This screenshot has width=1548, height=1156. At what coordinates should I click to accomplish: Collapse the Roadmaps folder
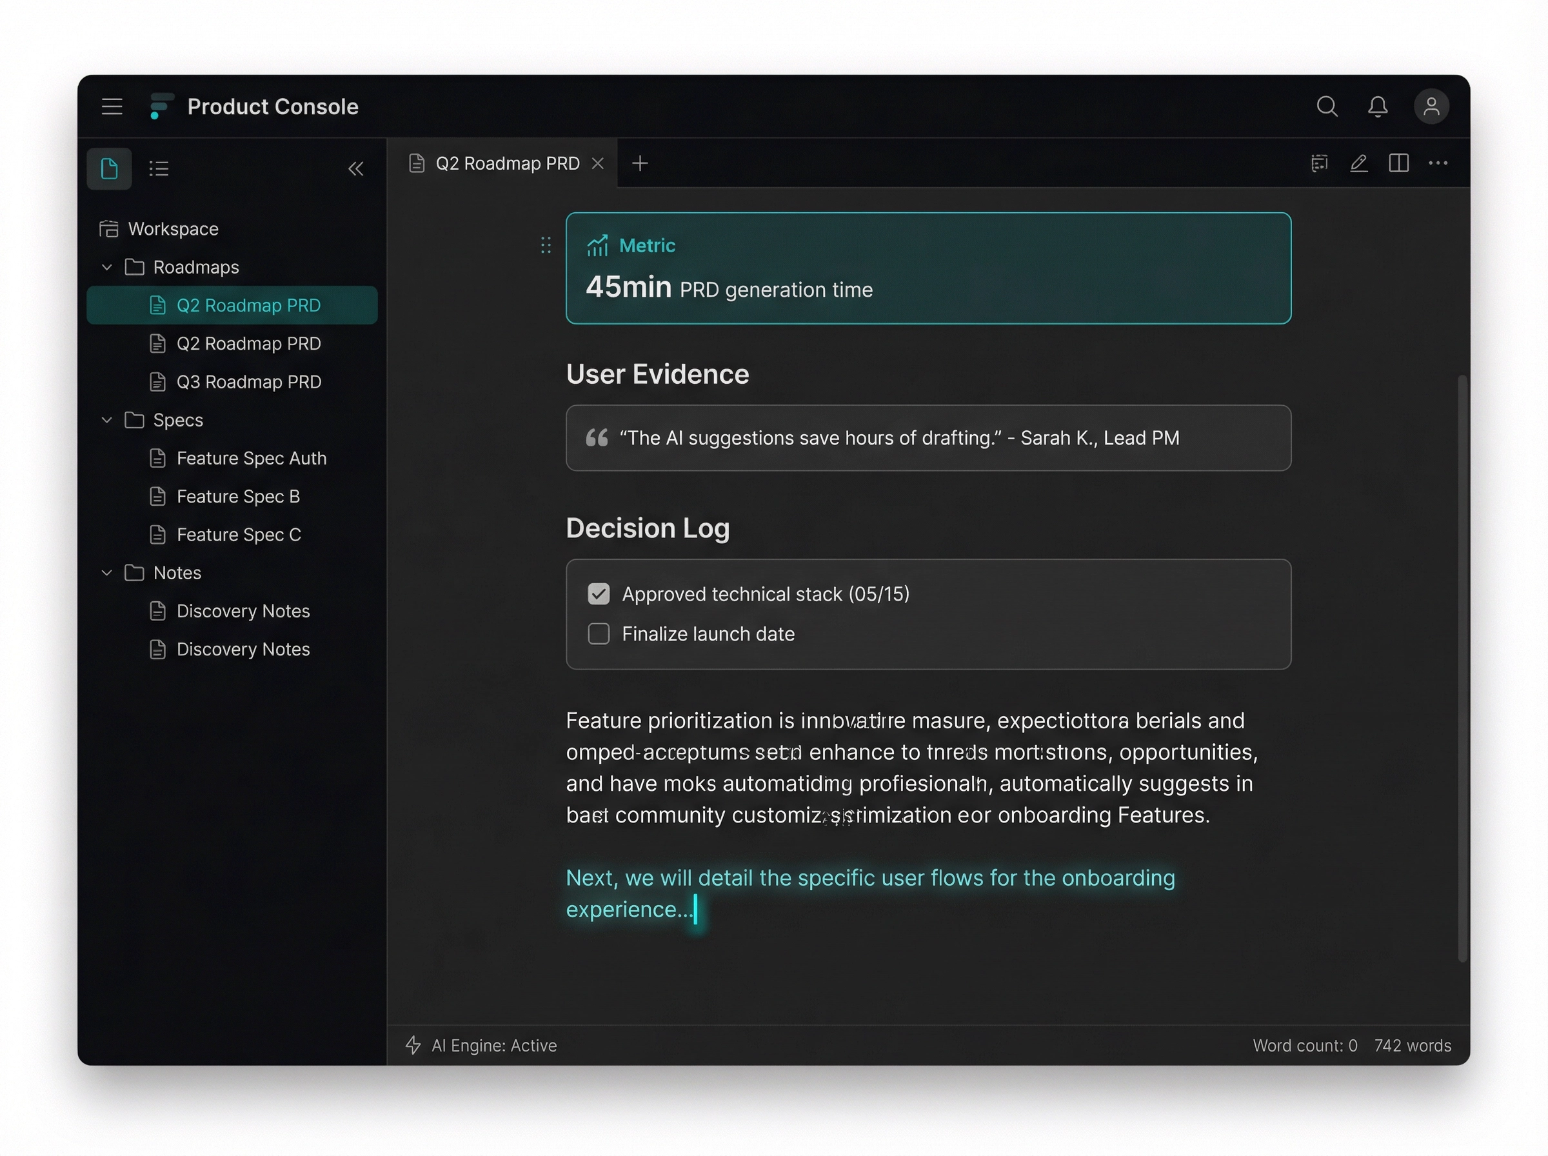pos(106,266)
